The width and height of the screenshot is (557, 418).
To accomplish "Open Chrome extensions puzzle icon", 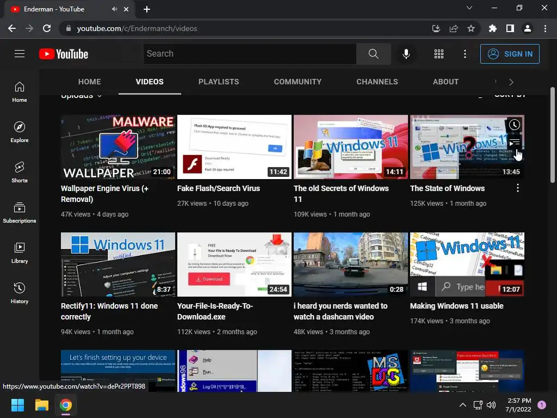I will [x=492, y=28].
